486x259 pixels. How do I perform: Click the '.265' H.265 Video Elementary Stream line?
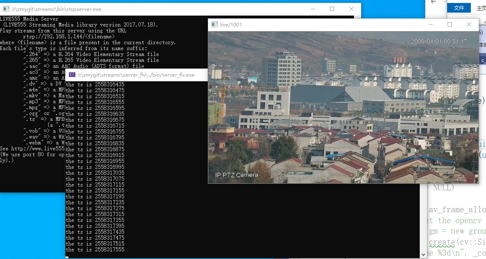coord(92,60)
